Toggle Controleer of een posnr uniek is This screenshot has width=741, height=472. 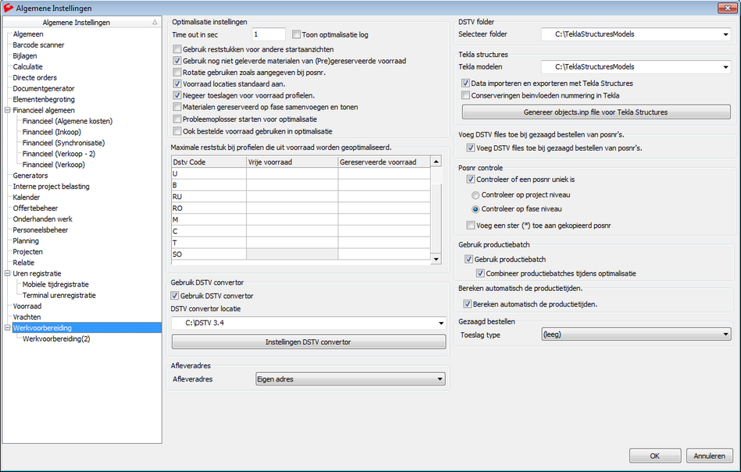click(471, 179)
